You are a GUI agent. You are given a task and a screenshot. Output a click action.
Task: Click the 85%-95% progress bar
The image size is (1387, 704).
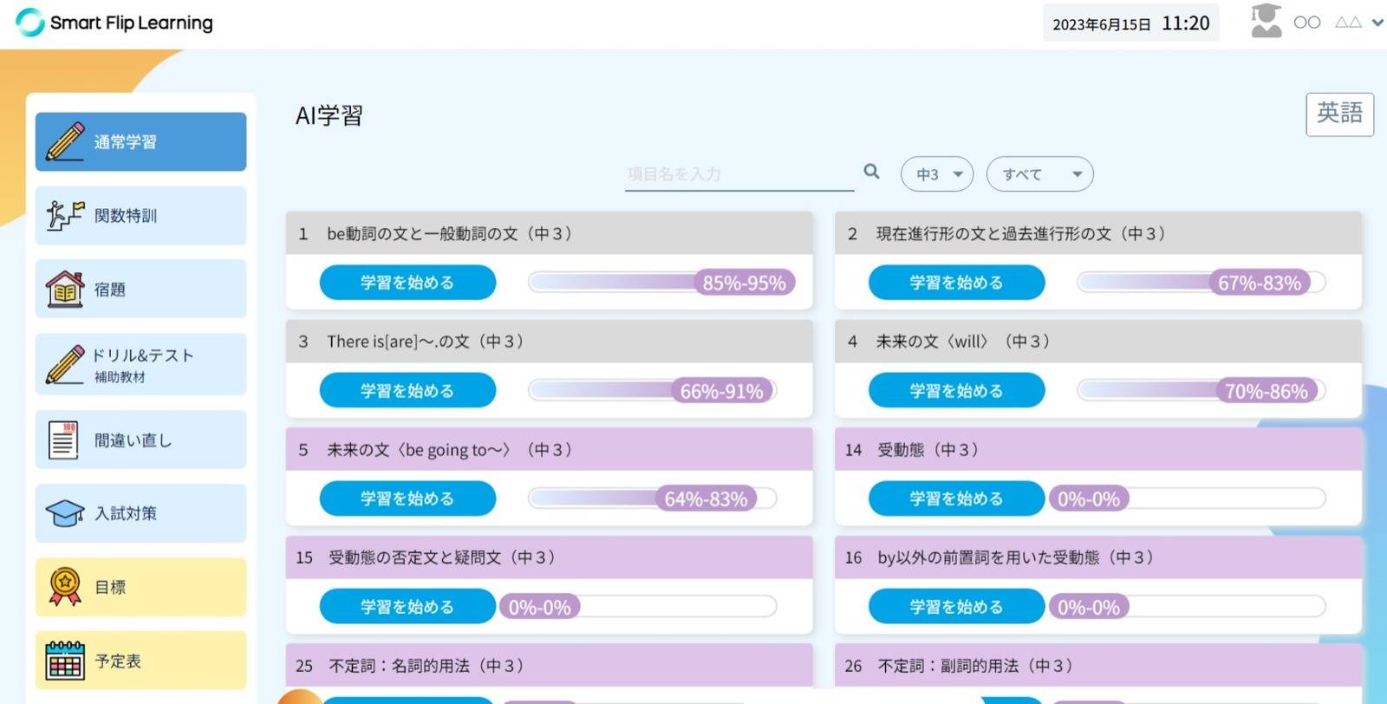coord(661,283)
